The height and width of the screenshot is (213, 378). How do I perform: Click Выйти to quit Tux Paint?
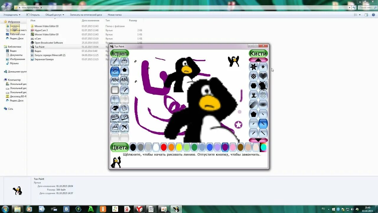(x=124, y=128)
